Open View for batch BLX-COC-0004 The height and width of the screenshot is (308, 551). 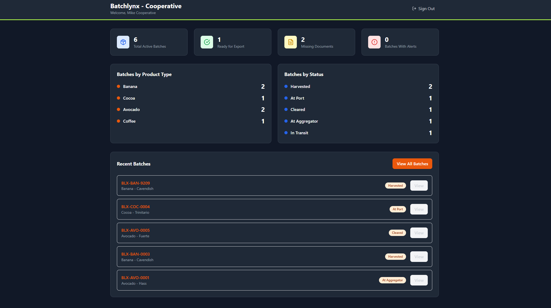coord(419,209)
